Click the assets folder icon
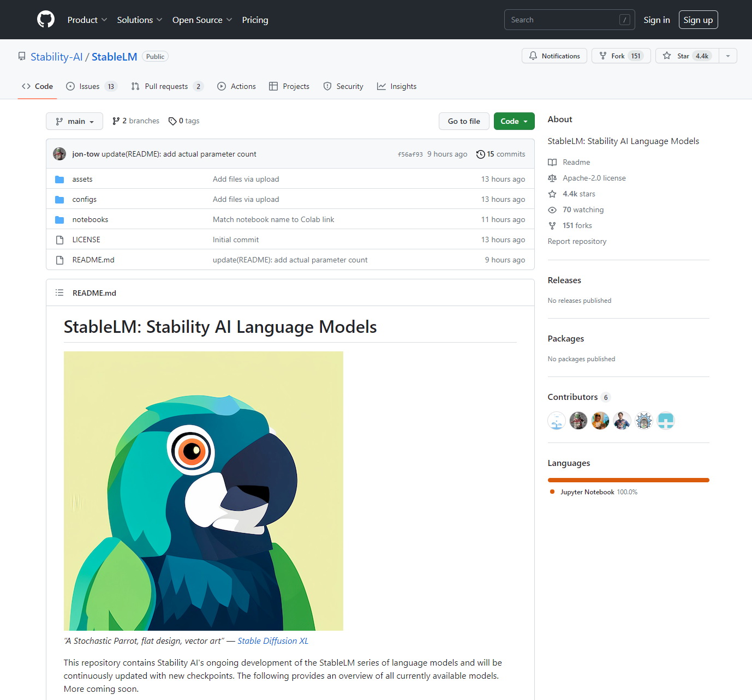The width and height of the screenshot is (752, 700). click(x=59, y=180)
